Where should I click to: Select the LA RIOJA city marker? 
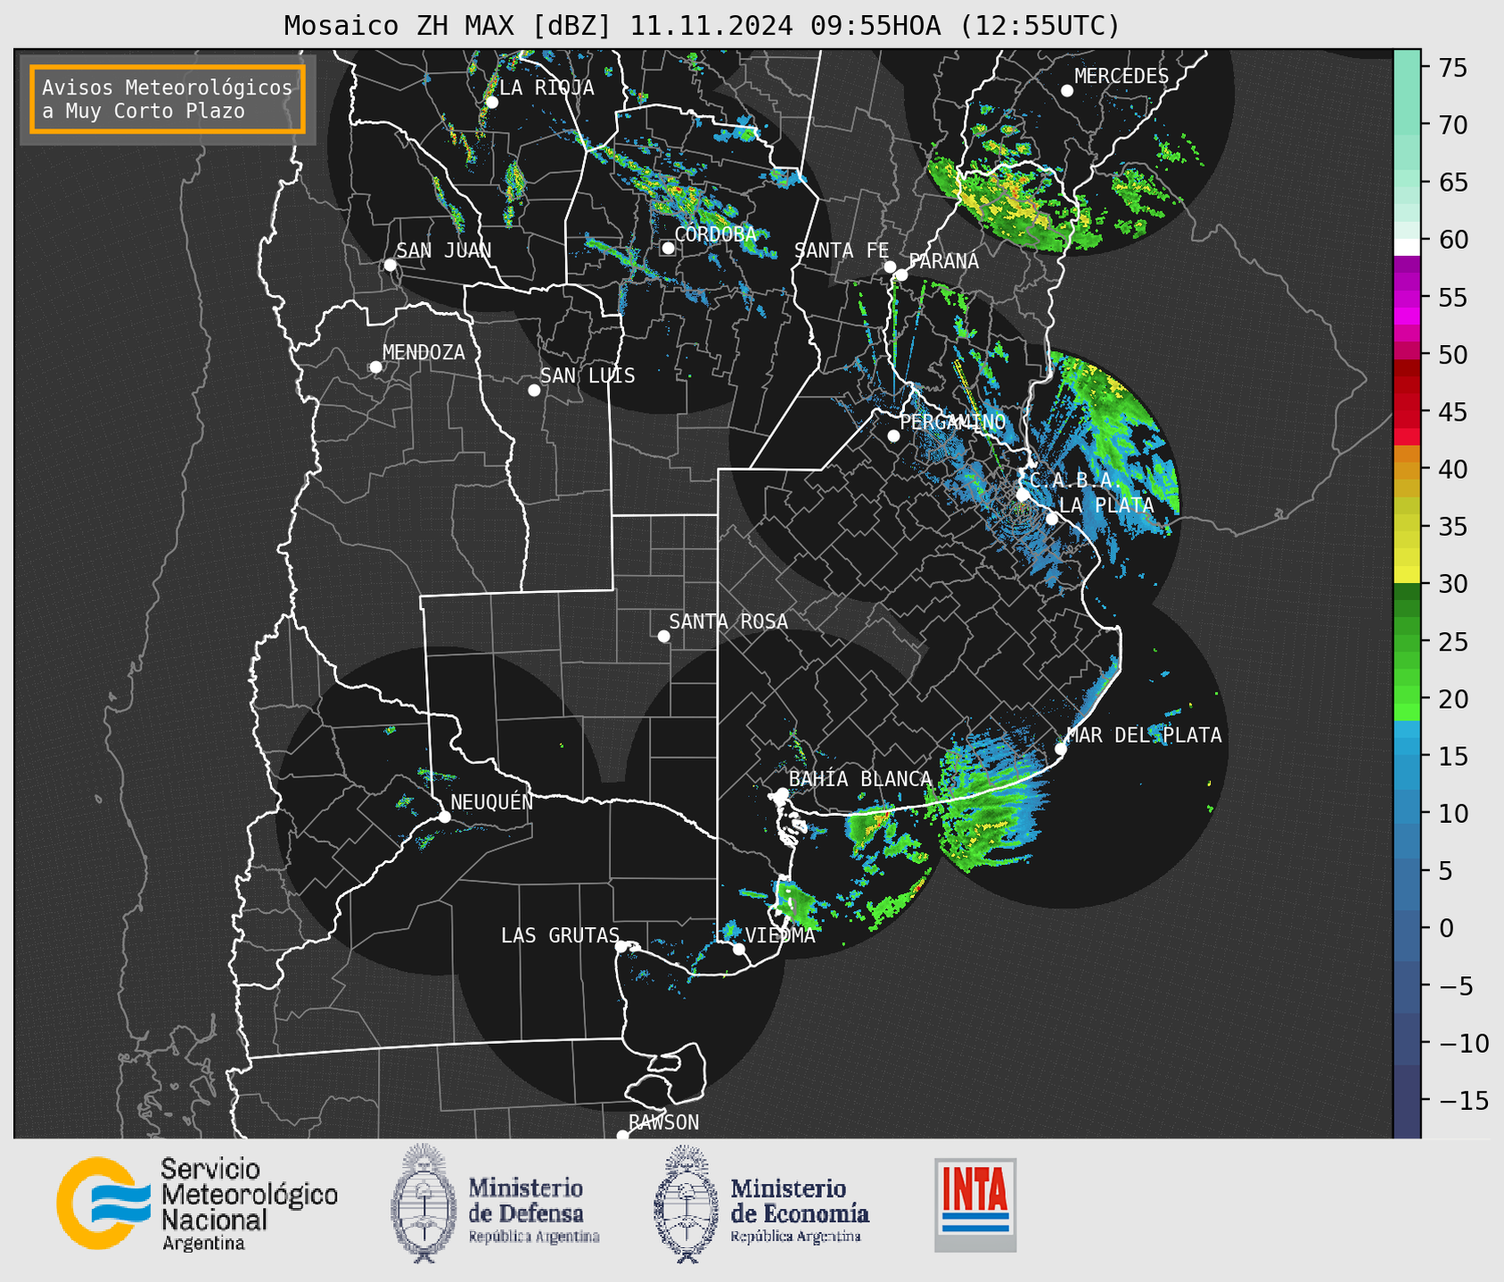pyautogui.click(x=492, y=103)
